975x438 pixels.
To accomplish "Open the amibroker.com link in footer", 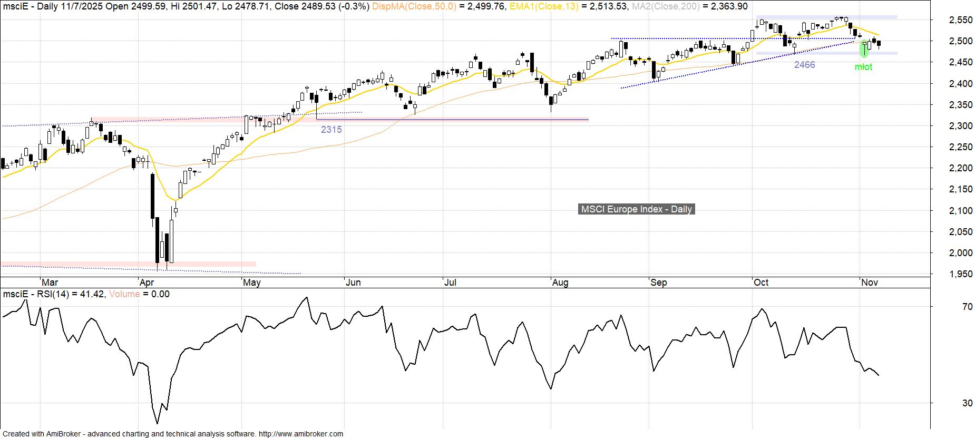I will click(x=300, y=434).
